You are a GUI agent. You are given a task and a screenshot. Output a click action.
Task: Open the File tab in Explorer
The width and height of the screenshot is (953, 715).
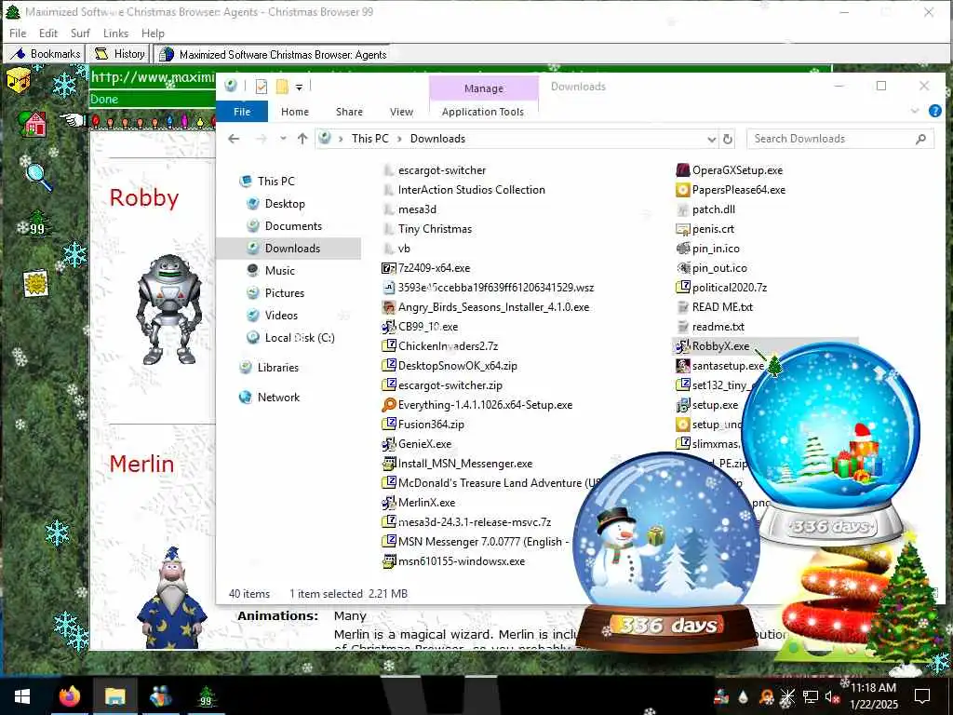[x=242, y=112]
